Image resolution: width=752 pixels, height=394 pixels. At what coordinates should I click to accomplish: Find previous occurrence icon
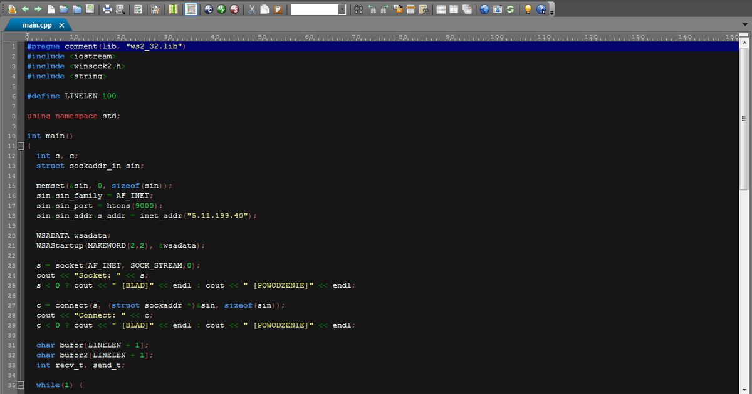click(x=372, y=9)
